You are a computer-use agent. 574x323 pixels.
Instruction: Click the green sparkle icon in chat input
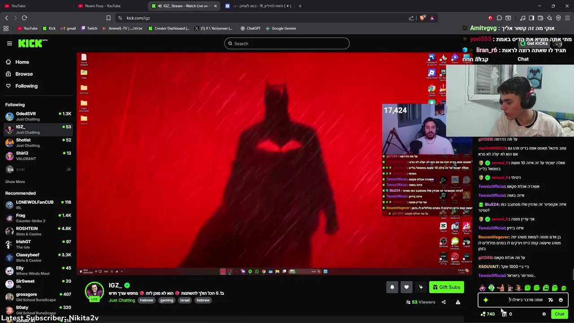(x=486, y=300)
